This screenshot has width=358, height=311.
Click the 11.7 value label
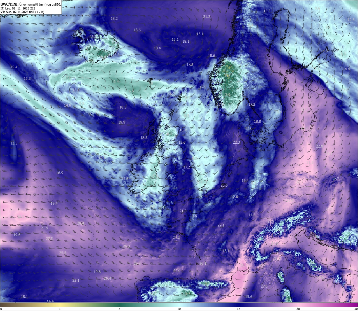tap(336, 179)
